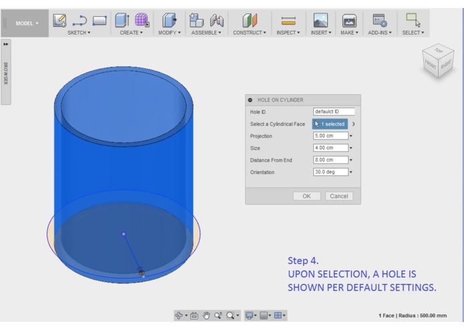This screenshot has height=330, width=464.
Task: Click the 3D Print make icon
Action: (349, 21)
